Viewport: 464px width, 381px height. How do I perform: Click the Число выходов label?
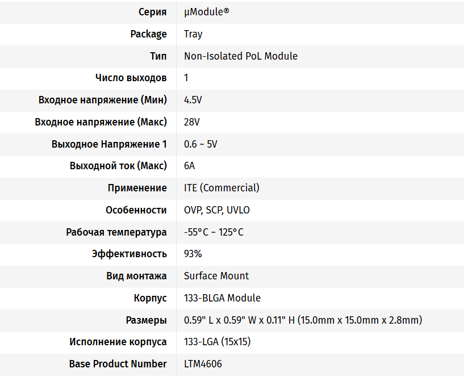[131, 78]
